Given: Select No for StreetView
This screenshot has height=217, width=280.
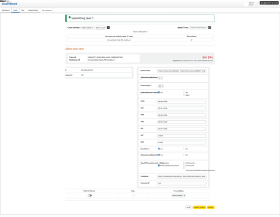Looking at the screenshot, I should [x=184, y=149].
